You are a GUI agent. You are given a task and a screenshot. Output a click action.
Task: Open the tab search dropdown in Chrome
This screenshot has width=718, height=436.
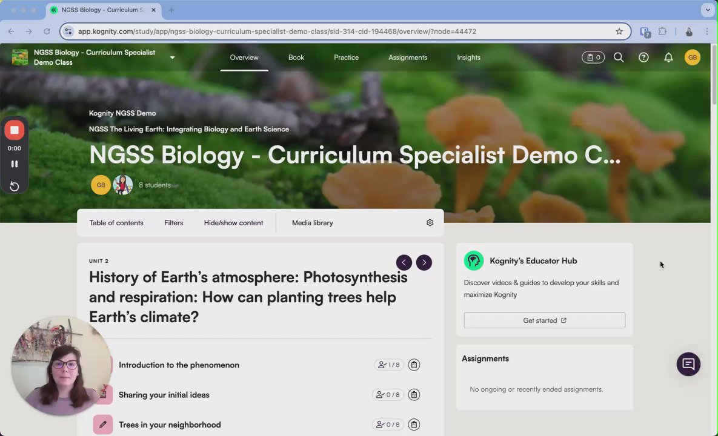coord(708,10)
